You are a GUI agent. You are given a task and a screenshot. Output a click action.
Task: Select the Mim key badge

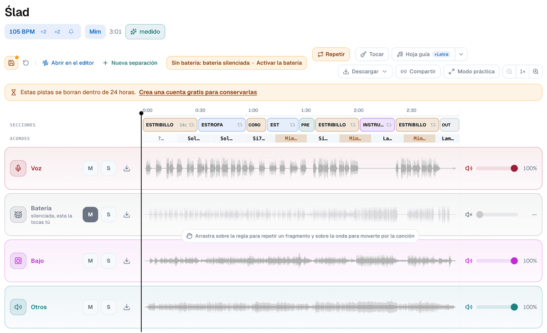[x=95, y=32]
